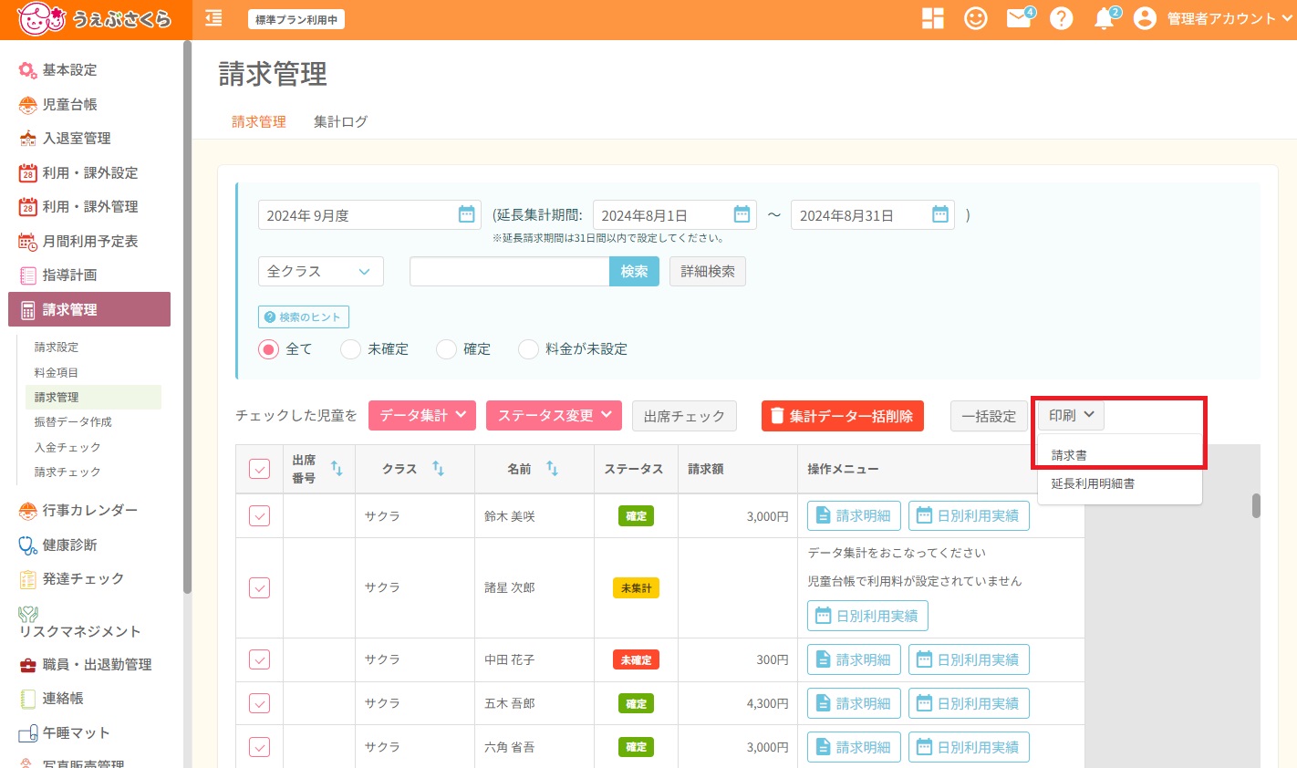Image resolution: width=1297 pixels, height=768 pixels.
Task: Open the dashboard grid icon in header
Action: tap(932, 18)
